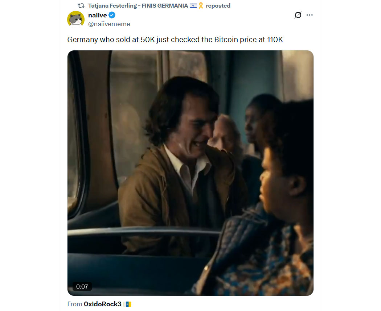
Task: Play the Joker bus video
Action: [x=190, y=173]
